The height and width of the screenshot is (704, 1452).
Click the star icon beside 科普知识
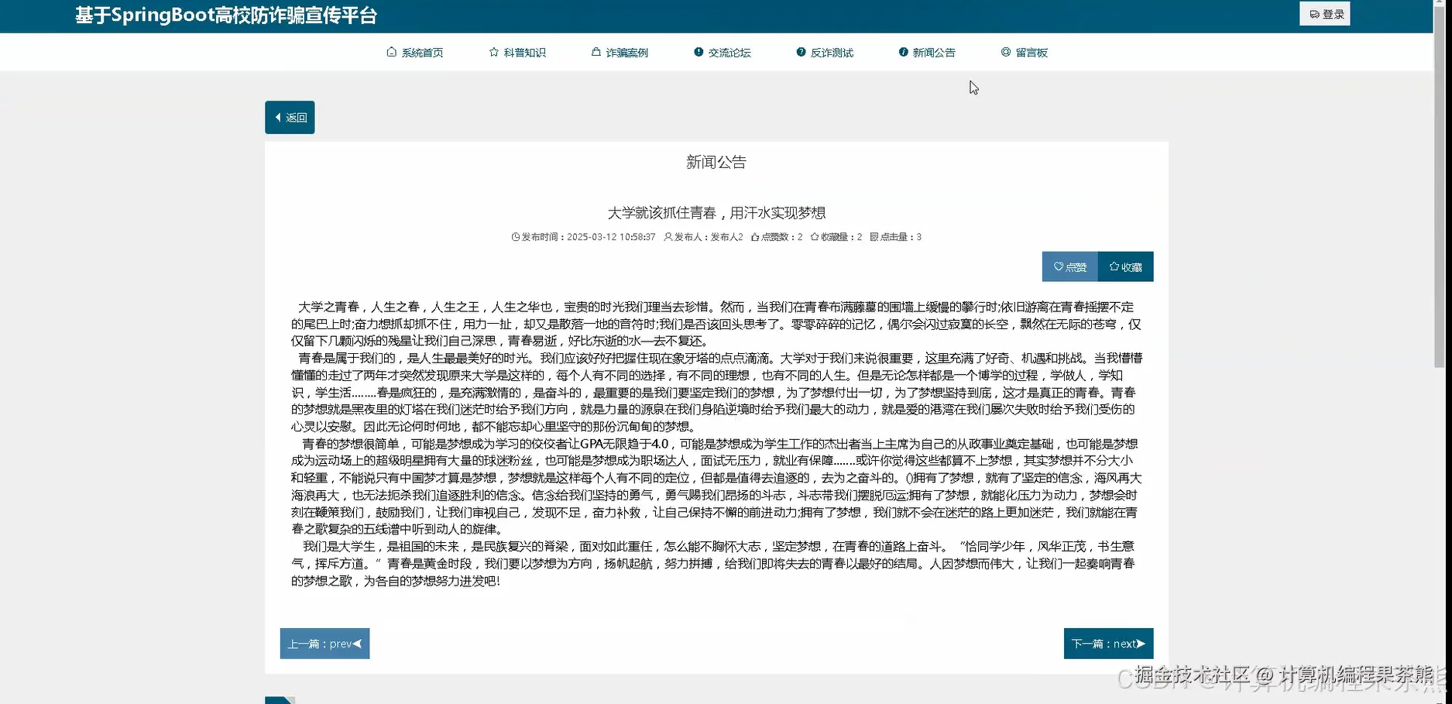coord(493,52)
